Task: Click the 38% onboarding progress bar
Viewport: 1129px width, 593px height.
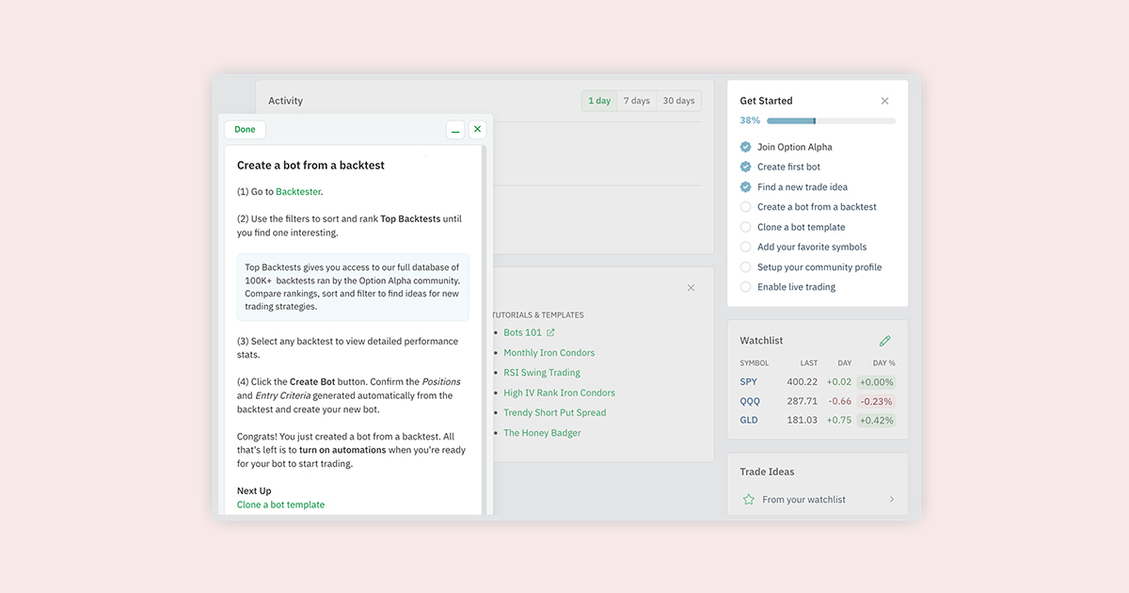Action: (831, 120)
